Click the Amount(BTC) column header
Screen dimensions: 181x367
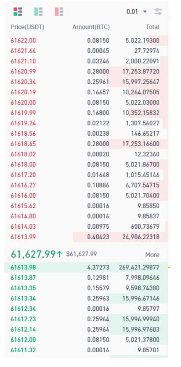coord(91,27)
